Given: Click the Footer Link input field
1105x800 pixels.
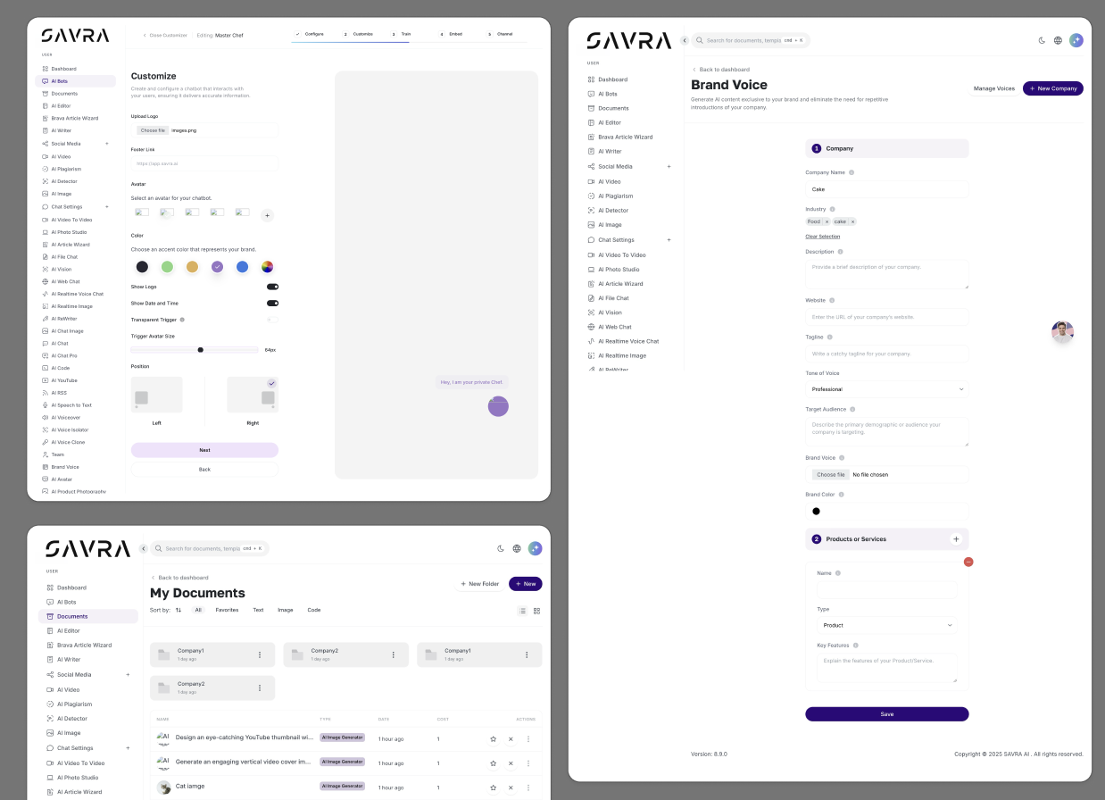Looking at the screenshot, I should coord(204,163).
